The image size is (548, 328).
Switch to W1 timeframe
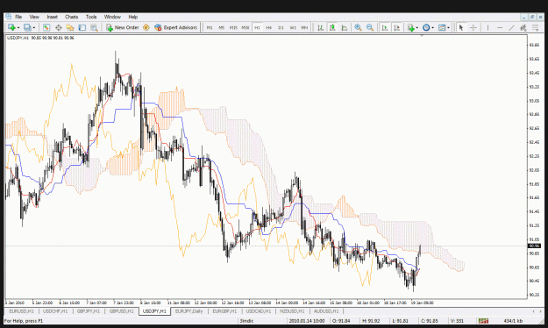point(293,27)
